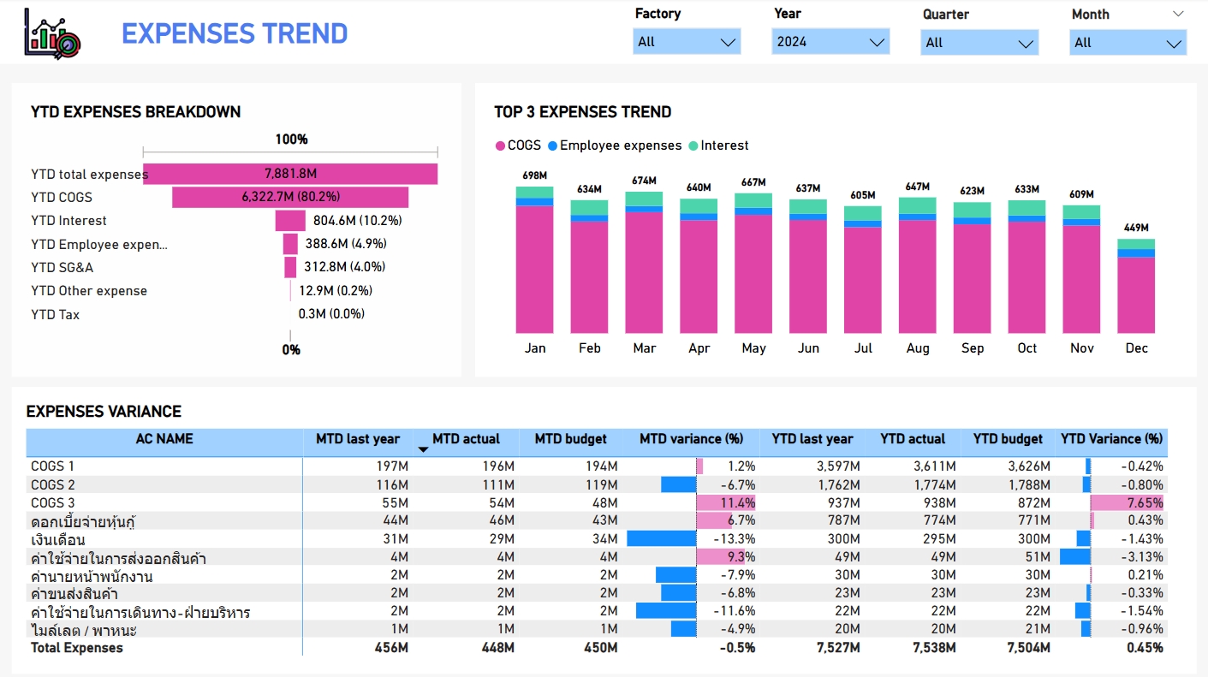Click the Expenses Trend chart logo icon
The width and height of the screenshot is (1208, 677).
point(53,33)
